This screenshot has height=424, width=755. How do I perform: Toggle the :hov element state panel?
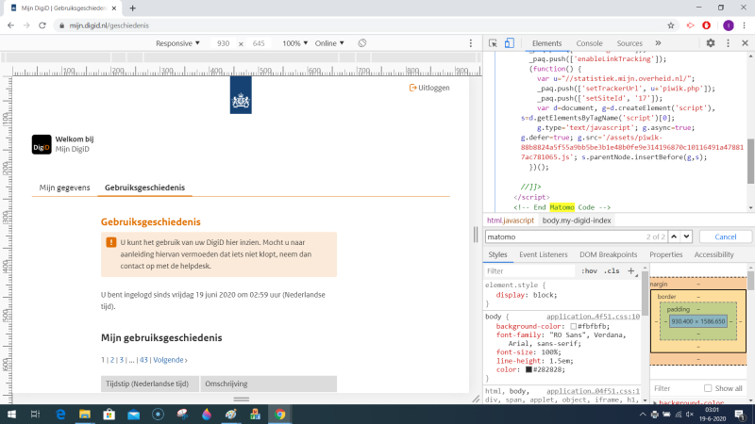tap(589, 270)
